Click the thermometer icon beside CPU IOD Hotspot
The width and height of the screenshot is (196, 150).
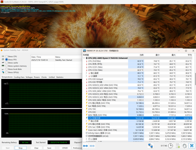(x=86, y=79)
